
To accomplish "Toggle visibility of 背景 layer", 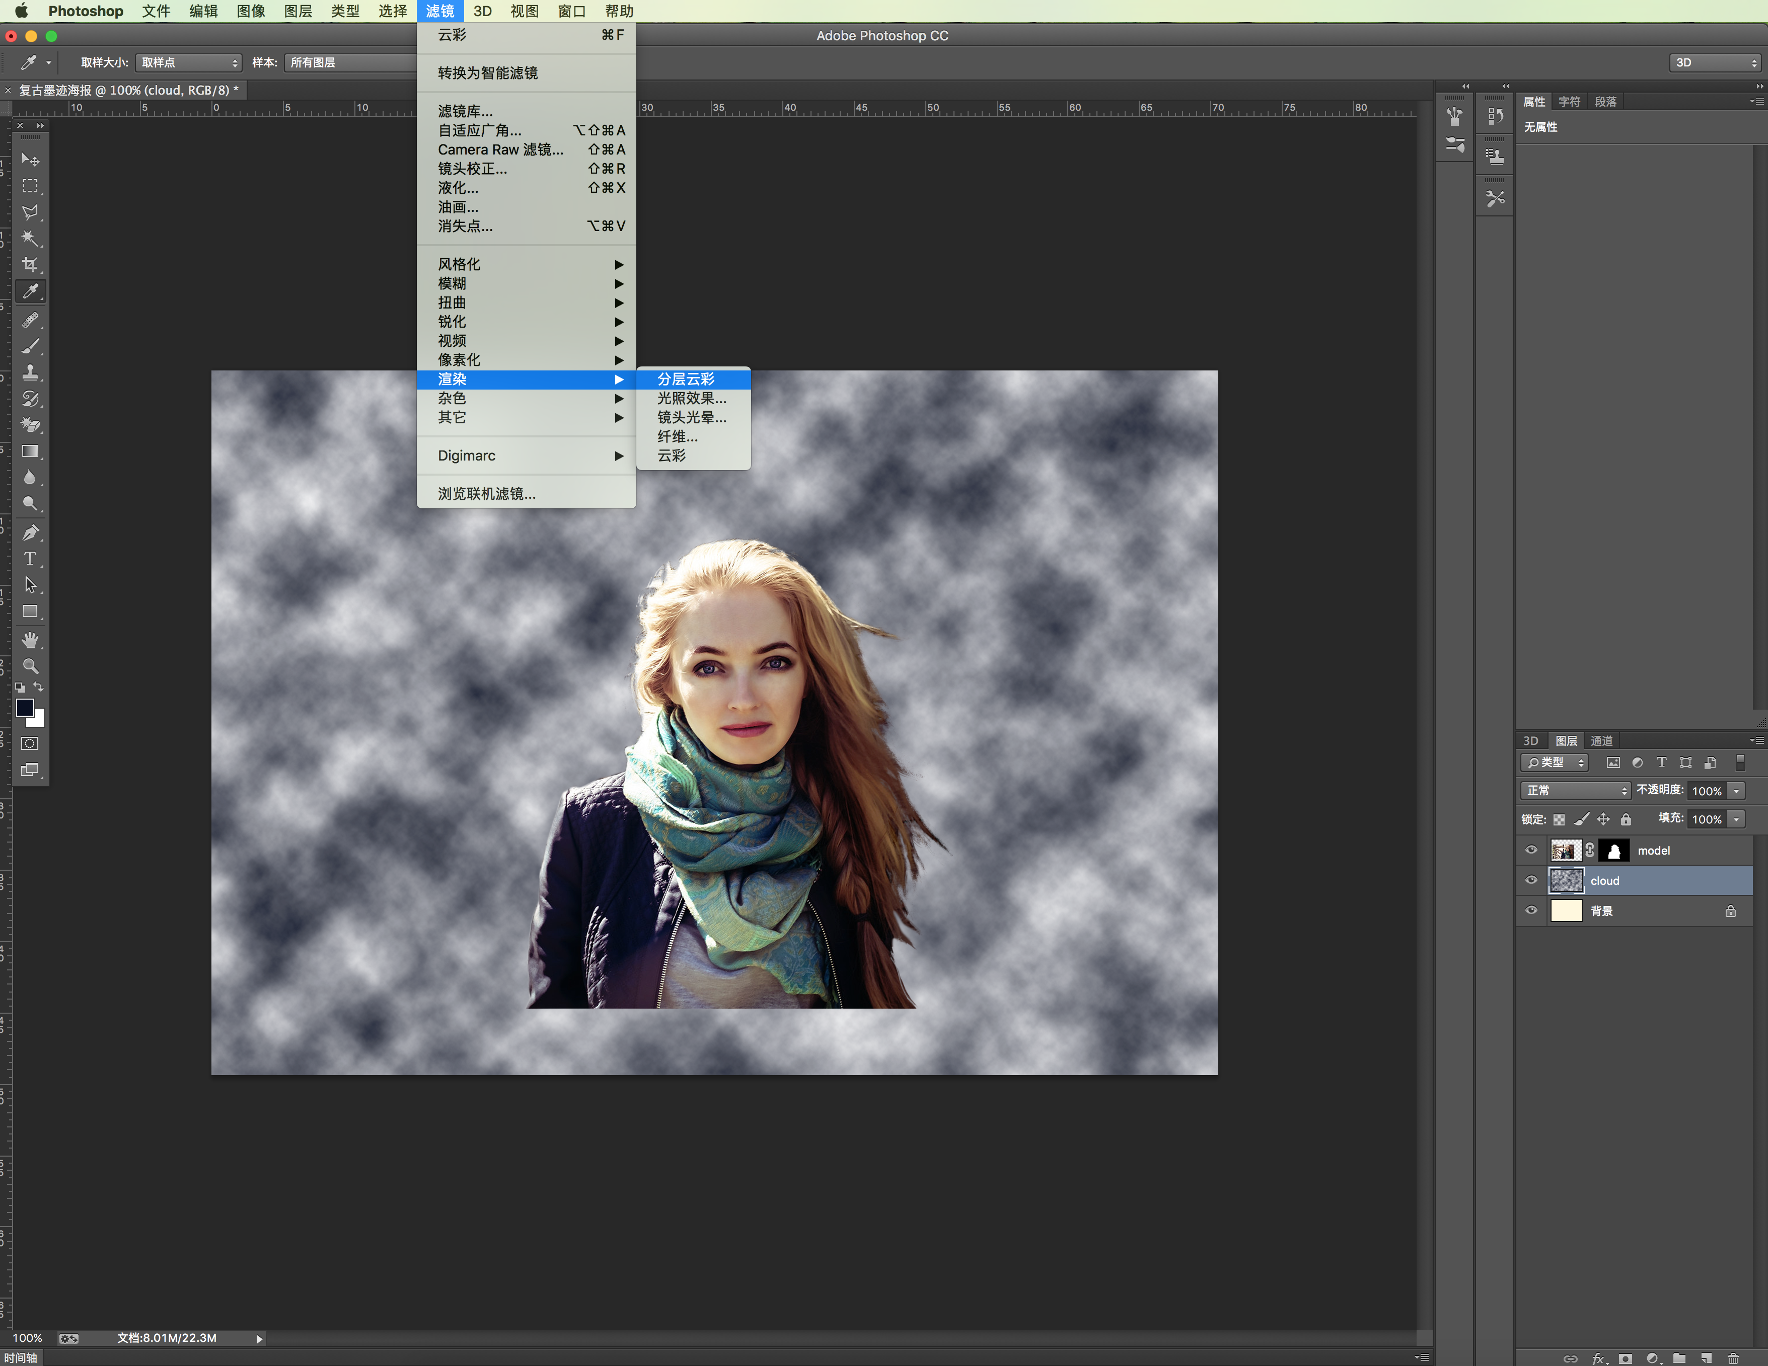I will tap(1531, 910).
